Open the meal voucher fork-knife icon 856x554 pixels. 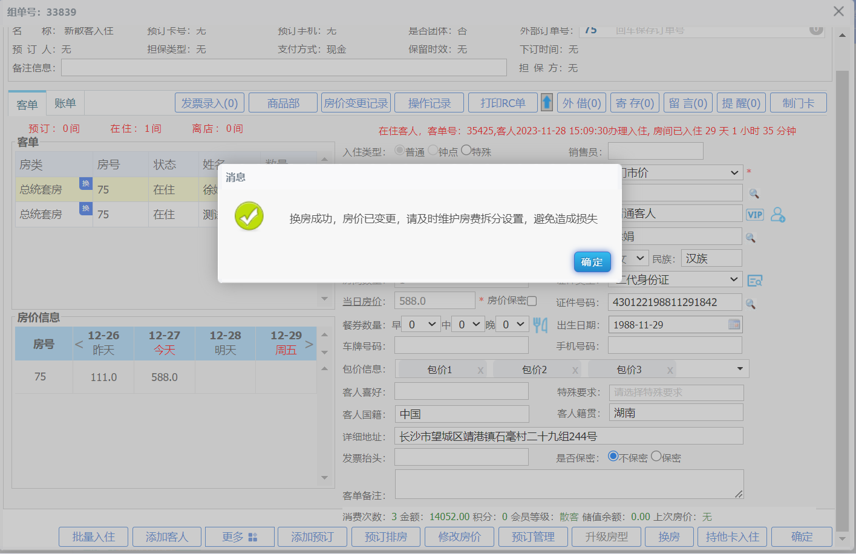[x=540, y=325]
